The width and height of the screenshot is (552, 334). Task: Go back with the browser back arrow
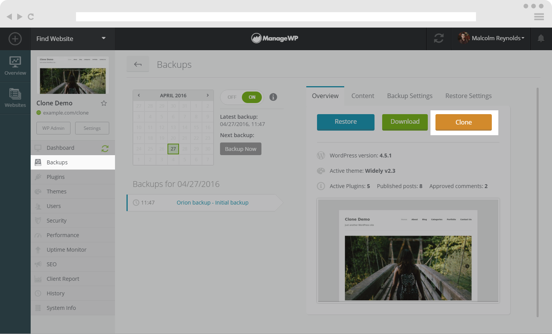[9, 16]
